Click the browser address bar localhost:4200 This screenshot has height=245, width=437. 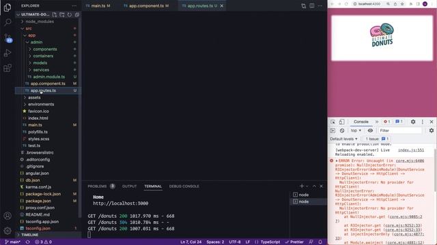tap(369, 4)
